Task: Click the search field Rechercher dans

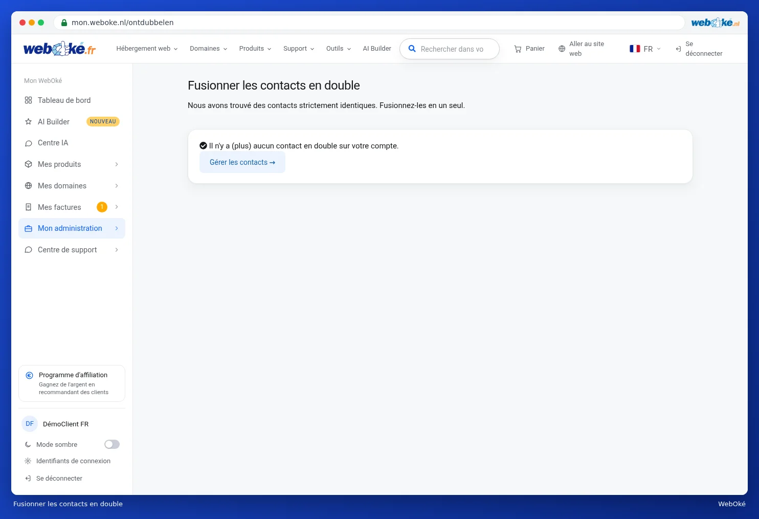Action: point(450,49)
